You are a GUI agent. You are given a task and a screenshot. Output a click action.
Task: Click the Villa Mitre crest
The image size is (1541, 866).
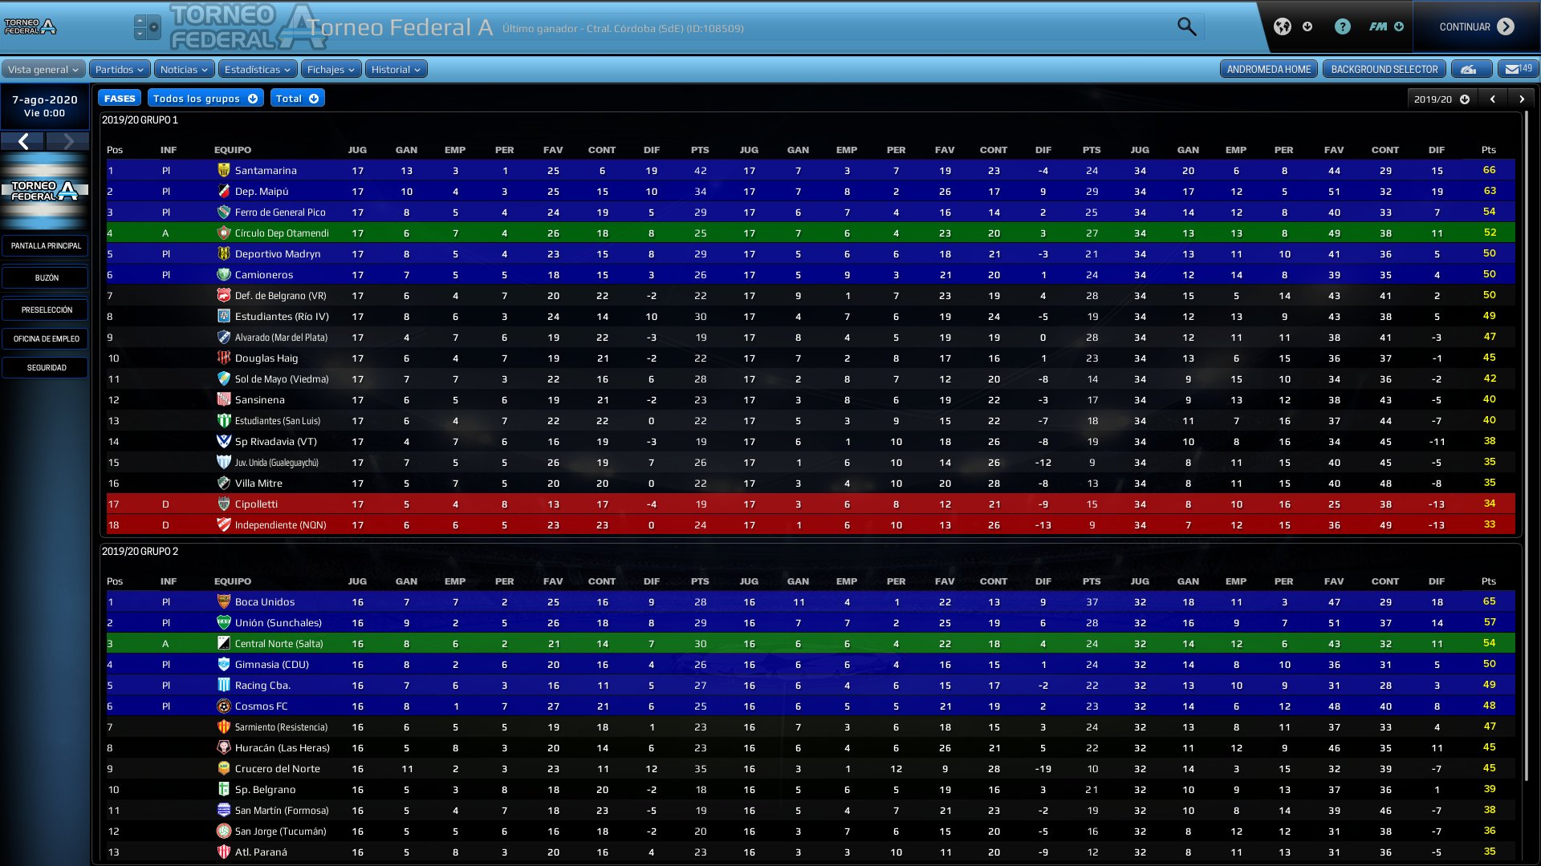pos(224,483)
